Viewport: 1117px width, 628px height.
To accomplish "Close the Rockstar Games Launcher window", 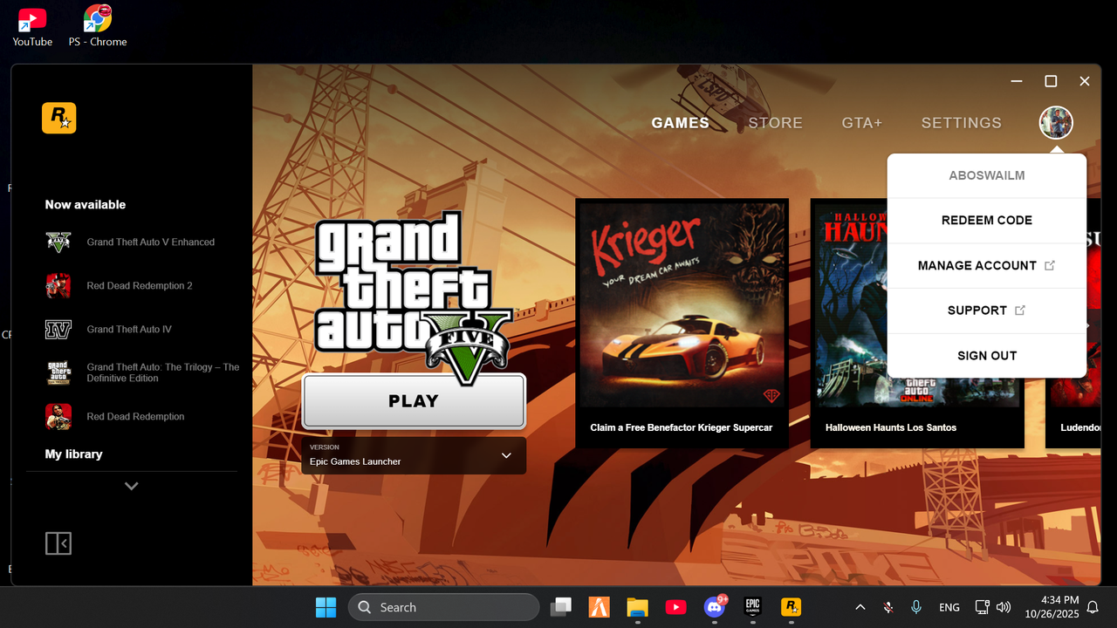I will [1085, 81].
